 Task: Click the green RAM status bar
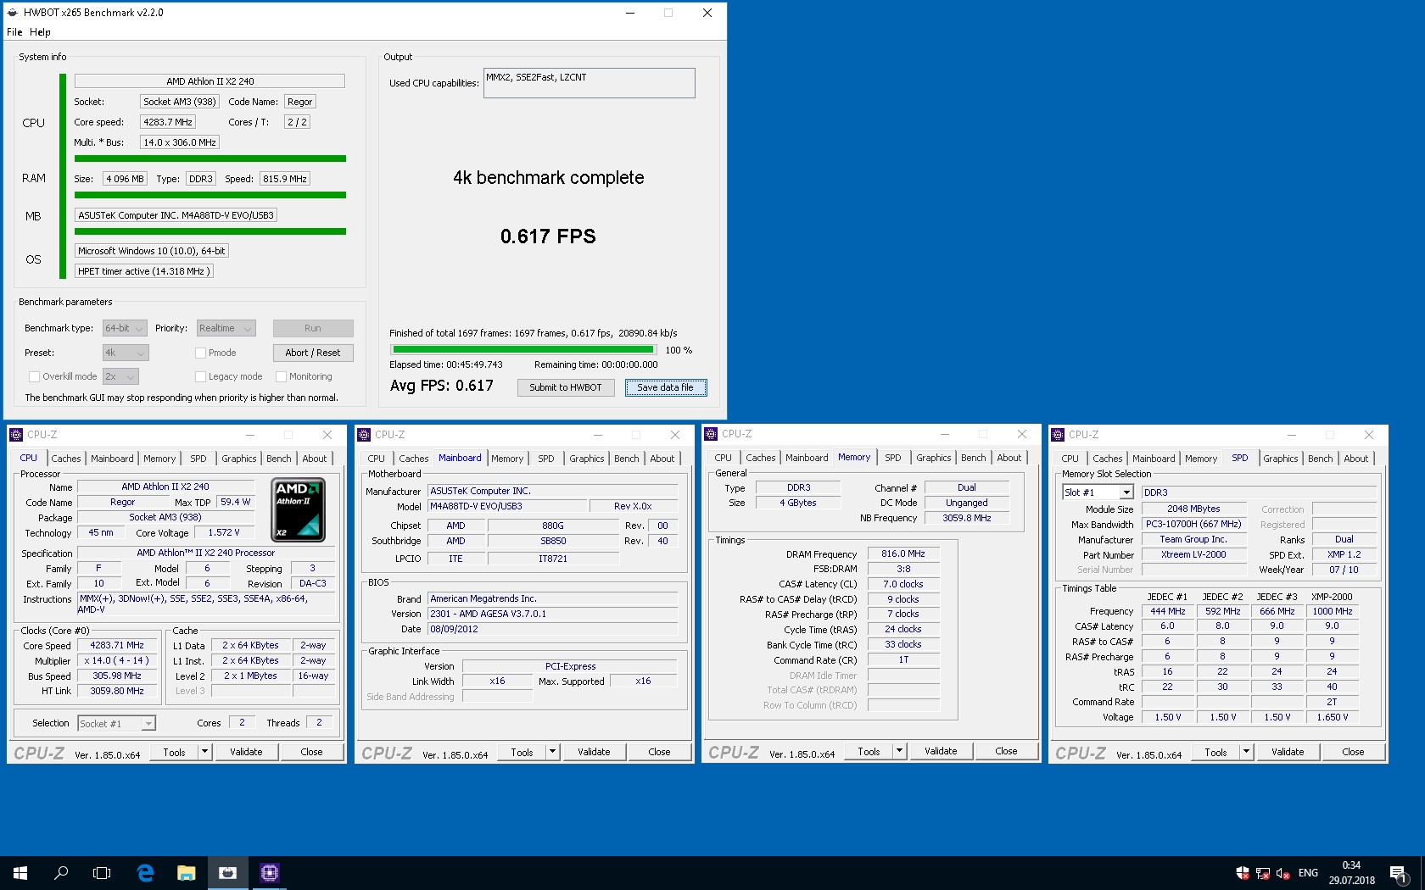click(x=210, y=195)
